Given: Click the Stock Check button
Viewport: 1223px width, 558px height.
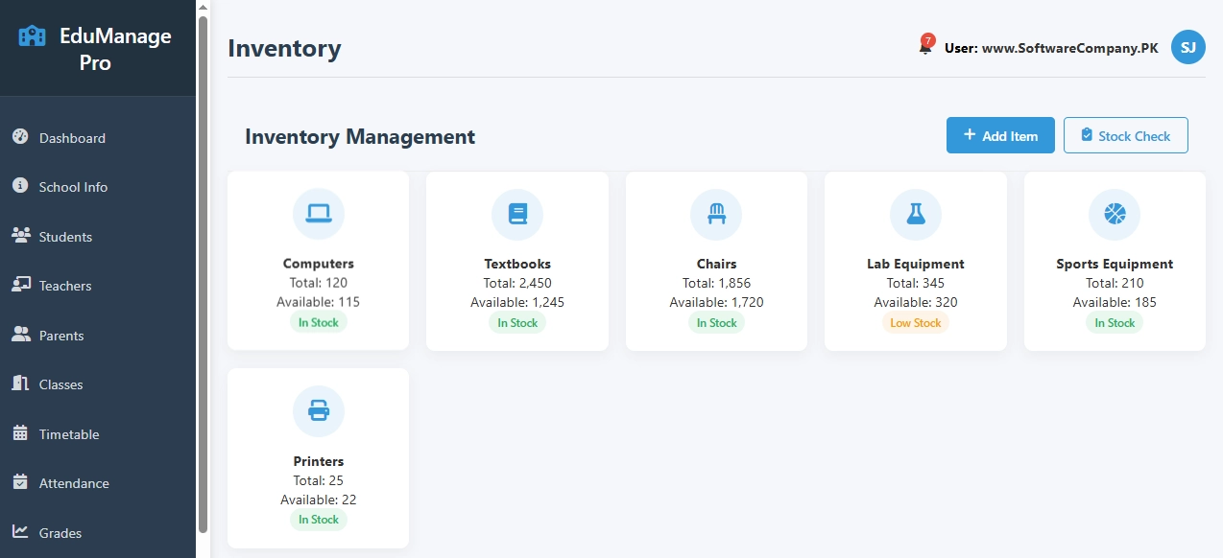Looking at the screenshot, I should [x=1125, y=135].
